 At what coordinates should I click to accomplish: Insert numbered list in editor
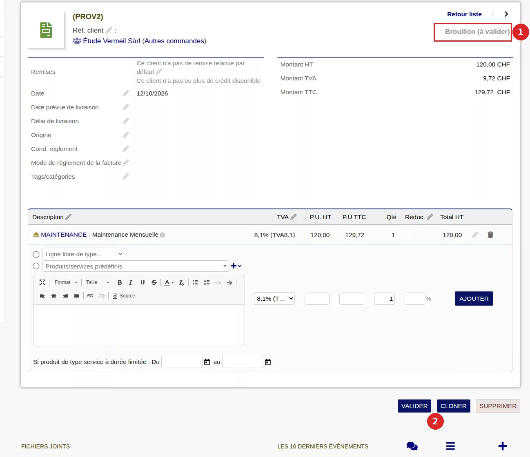coord(195,282)
